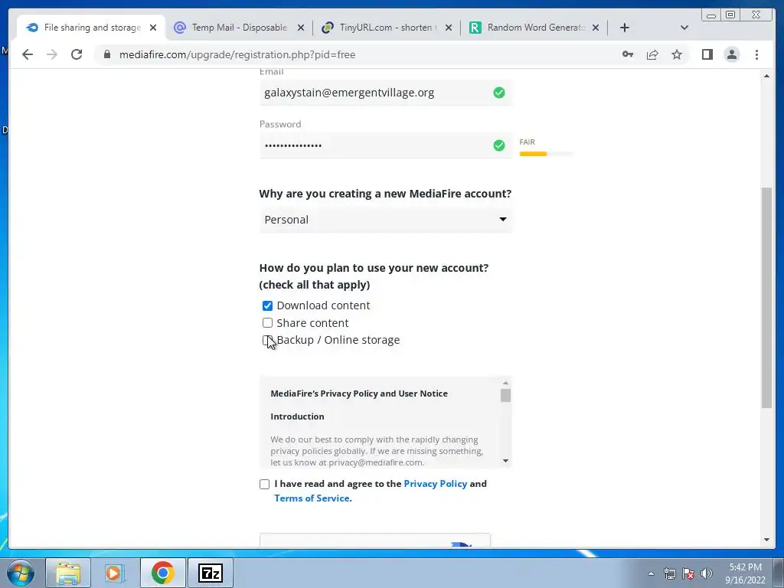Close the Random Word Generator tab
The width and height of the screenshot is (784, 588).
(x=596, y=28)
